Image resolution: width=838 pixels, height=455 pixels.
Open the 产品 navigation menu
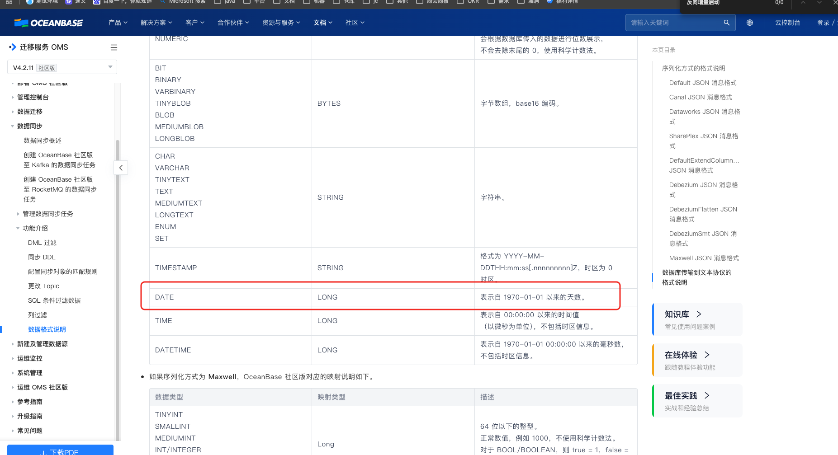[x=118, y=23]
